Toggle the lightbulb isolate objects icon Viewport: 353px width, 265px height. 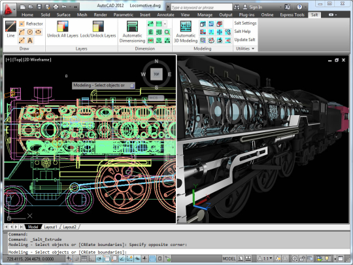pos(327,258)
